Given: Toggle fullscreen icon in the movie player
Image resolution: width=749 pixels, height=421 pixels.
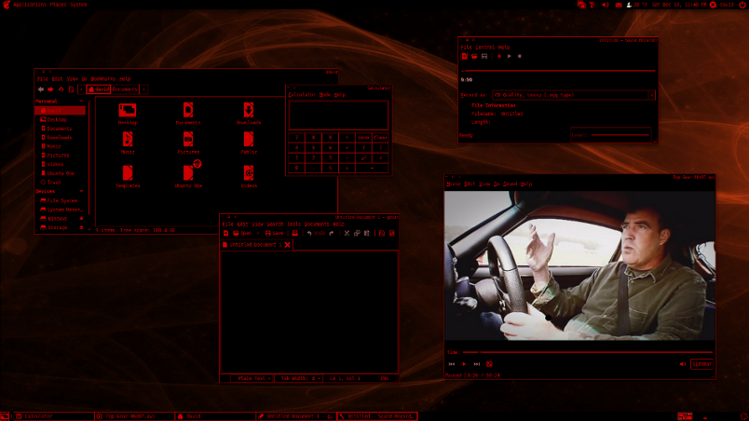Looking at the screenshot, I should tap(489, 364).
